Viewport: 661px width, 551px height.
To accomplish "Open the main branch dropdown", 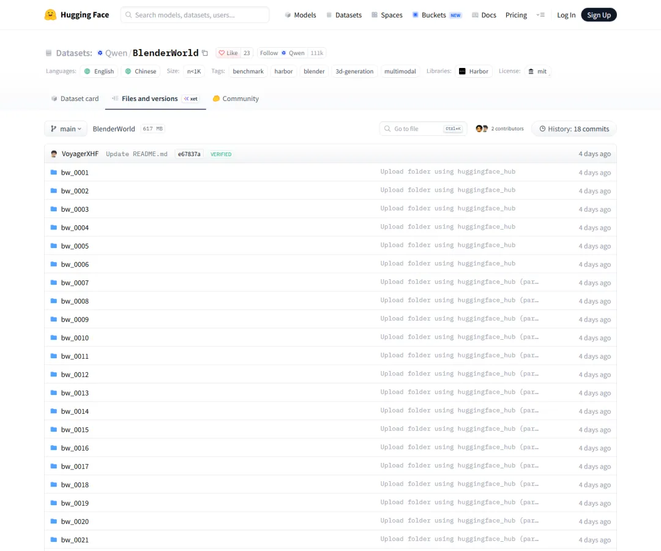I will coord(65,129).
